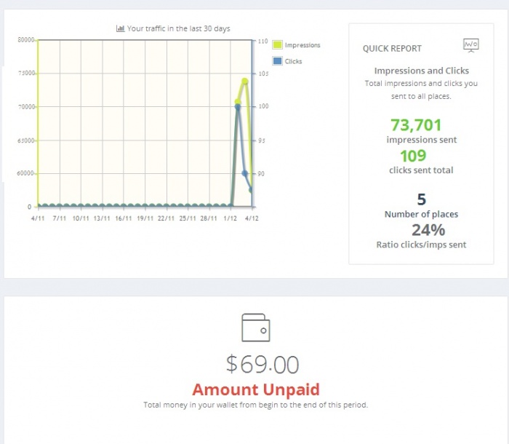
Task: Select the 73,701 impressions sent figure
Action: pyautogui.click(x=416, y=125)
